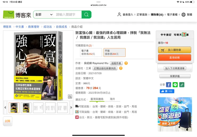Select third preview page thumbnail
This screenshot has height=137, width=197.
[x=38, y=108]
